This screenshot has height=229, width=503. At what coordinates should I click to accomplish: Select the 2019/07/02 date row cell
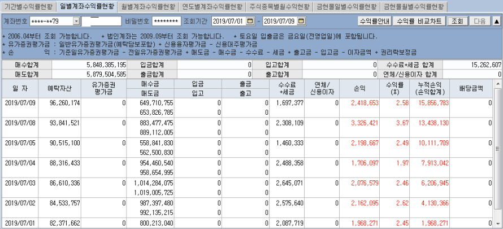pos(20,203)
